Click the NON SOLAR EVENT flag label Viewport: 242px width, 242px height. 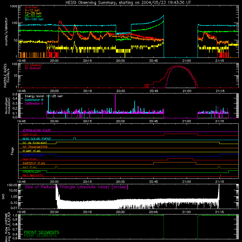(37, 139)
